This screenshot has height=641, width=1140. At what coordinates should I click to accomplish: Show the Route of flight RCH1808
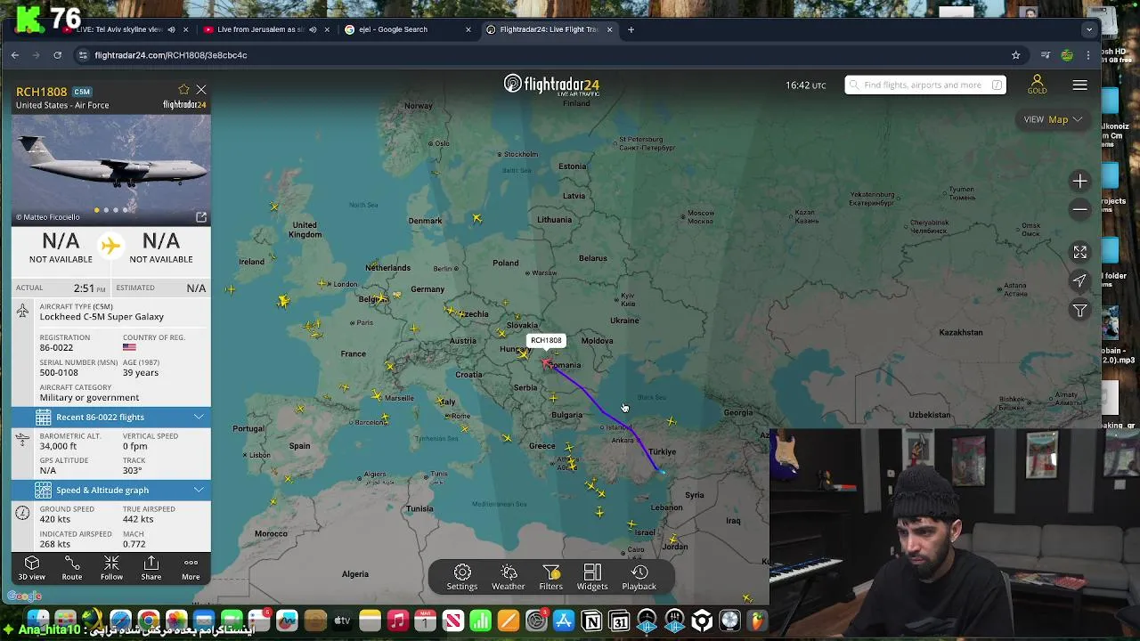tap(72, 568)
